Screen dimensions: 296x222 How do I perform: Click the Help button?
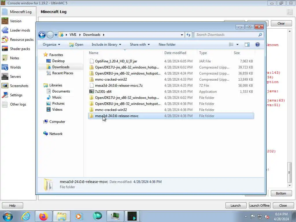[12, 206]
